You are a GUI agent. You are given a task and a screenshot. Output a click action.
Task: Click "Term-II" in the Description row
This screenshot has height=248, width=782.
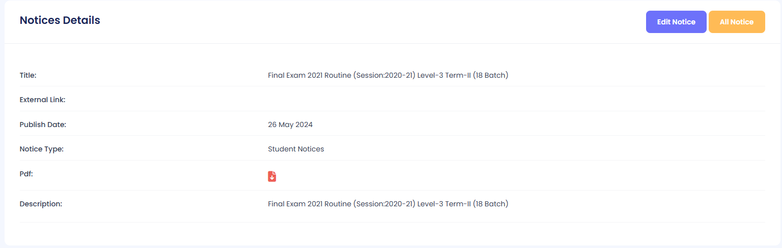click(458, 204)
